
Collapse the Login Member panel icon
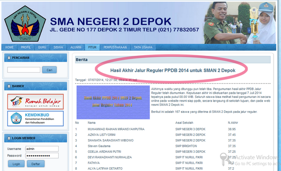tap(9, 138)
